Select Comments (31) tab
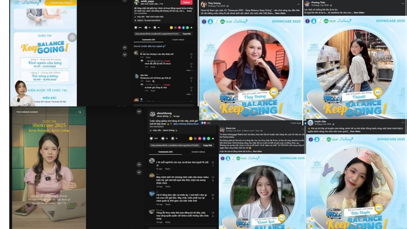 tap(165, 152)
